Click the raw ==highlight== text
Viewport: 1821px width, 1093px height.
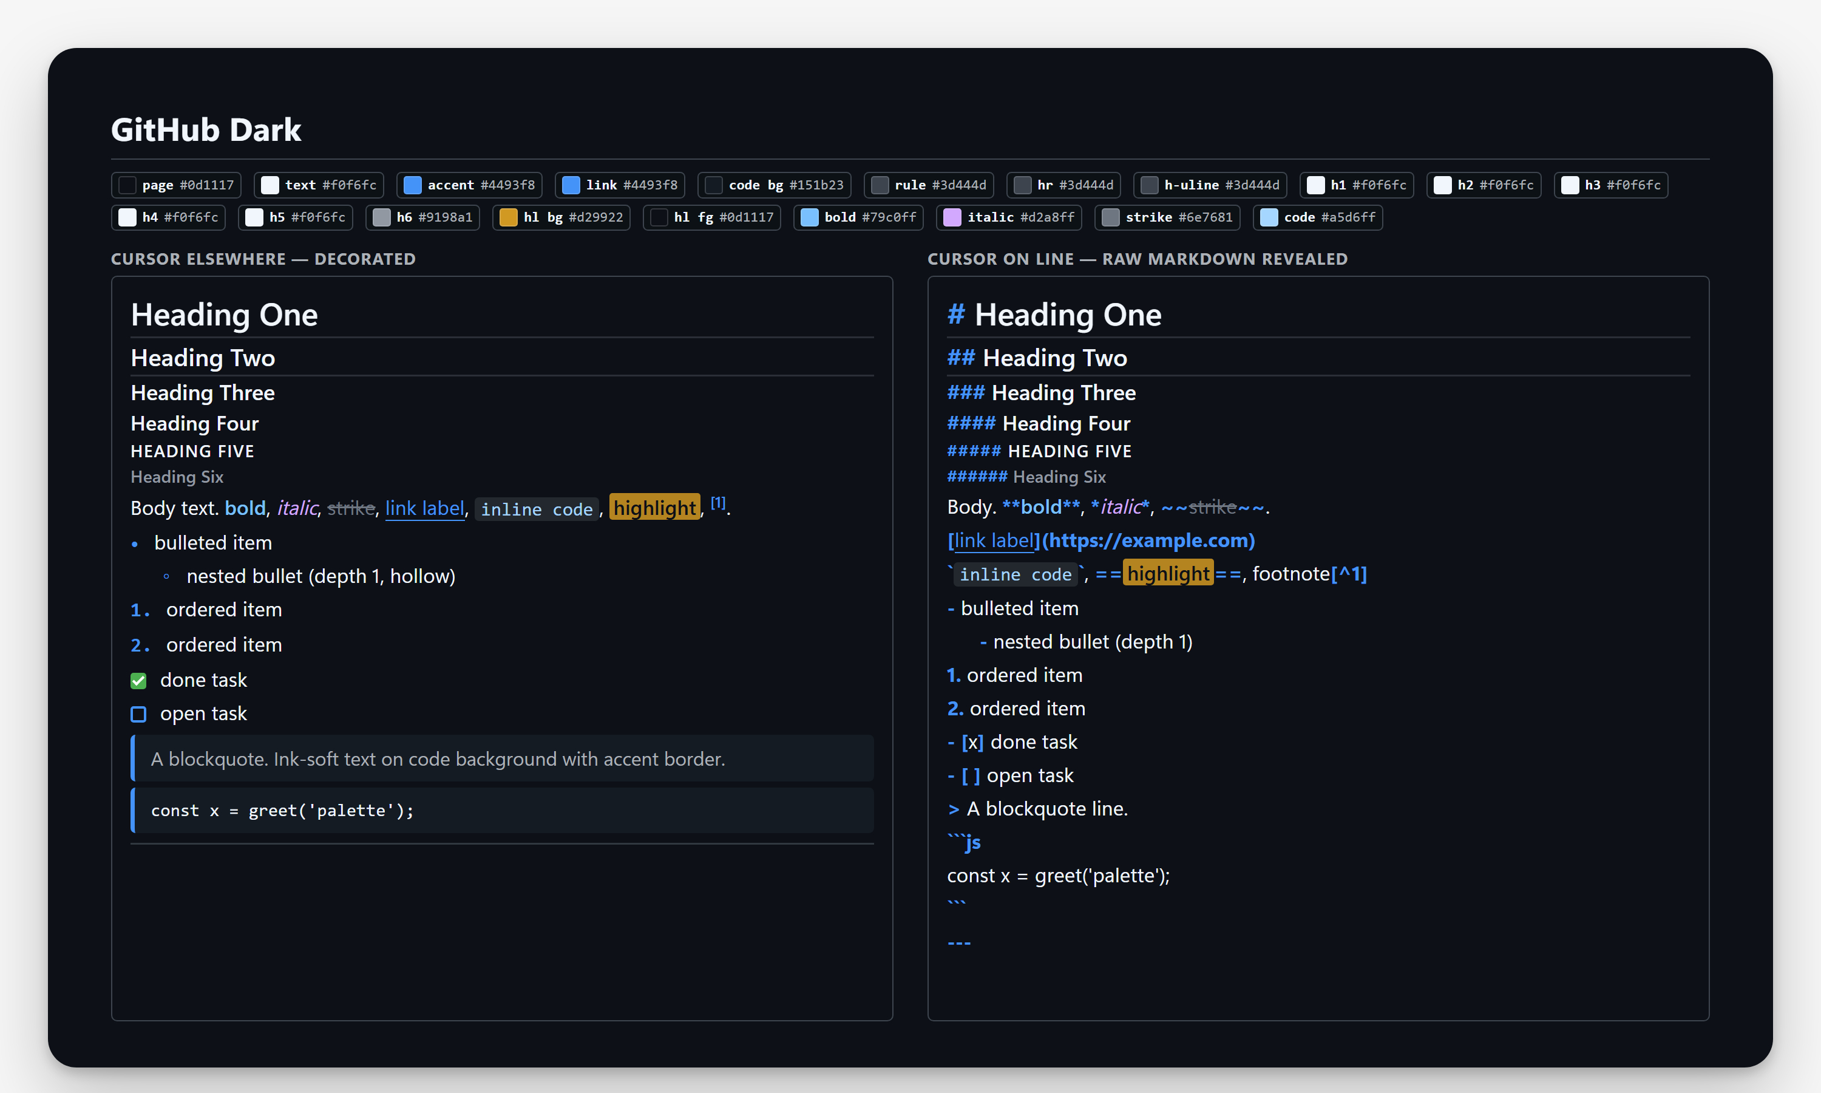(1168, 574)
